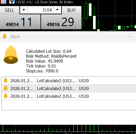Click the date cell in second alert row

tap(22, 89)
